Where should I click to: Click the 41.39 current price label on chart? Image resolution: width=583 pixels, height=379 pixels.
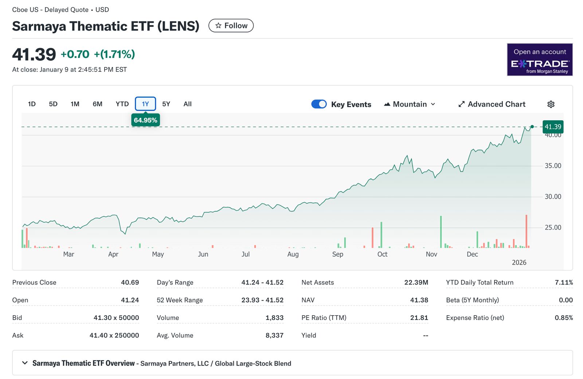[553, 127]
